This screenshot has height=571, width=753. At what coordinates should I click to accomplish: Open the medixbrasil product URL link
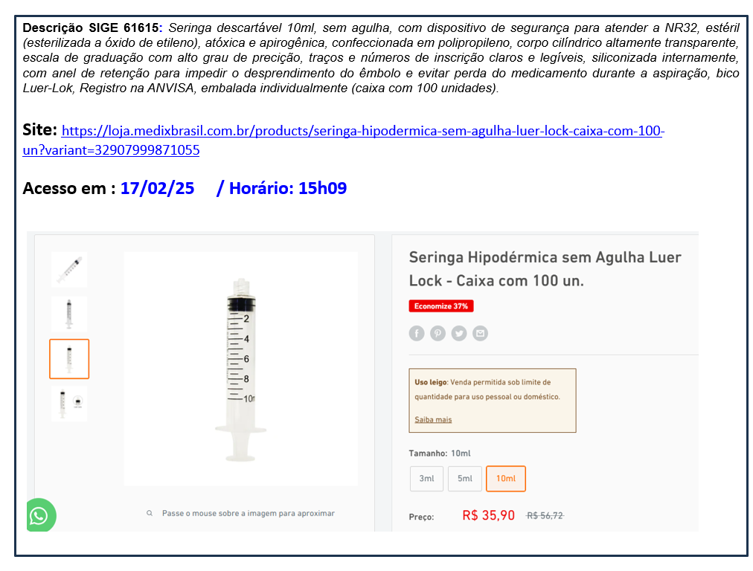tap(343, 140)
